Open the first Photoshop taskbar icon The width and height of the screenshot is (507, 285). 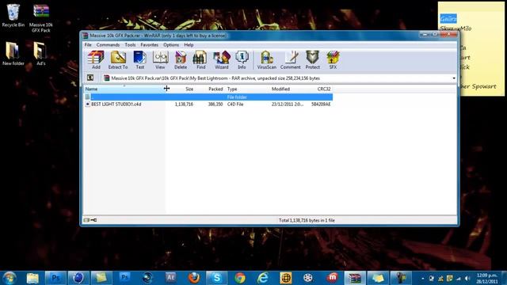click(55, 278)
